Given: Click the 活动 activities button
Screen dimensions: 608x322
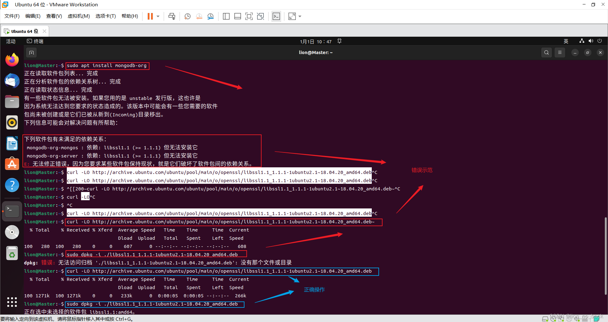Looking at the screenshot, I should 11,41.
